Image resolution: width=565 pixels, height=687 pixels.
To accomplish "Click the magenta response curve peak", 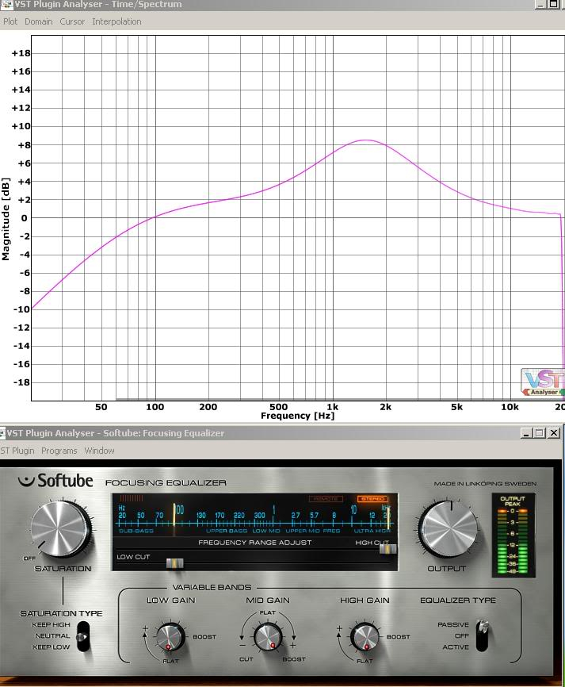I will pos(366,140).
